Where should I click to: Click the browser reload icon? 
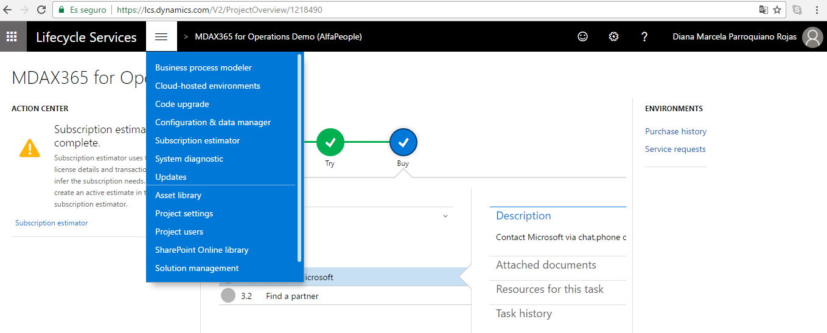point(41,10)
